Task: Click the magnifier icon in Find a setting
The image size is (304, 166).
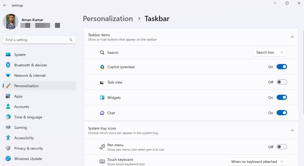Action: tap(71, 40)
